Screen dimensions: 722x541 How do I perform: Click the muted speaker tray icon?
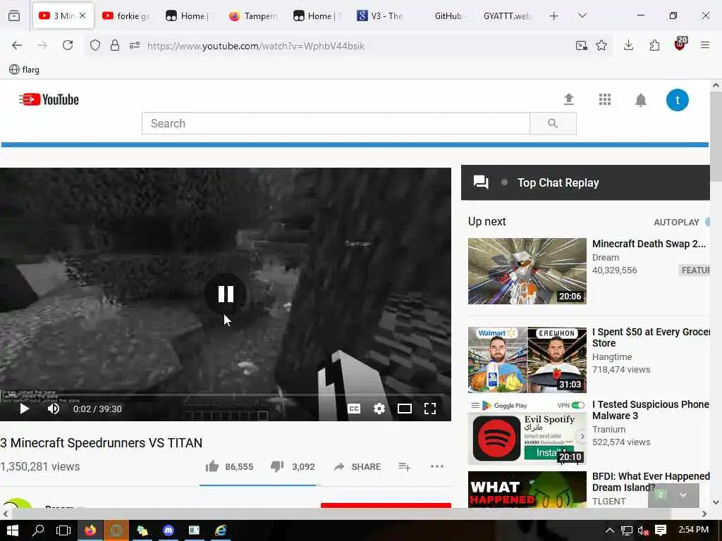click(643, 530)
